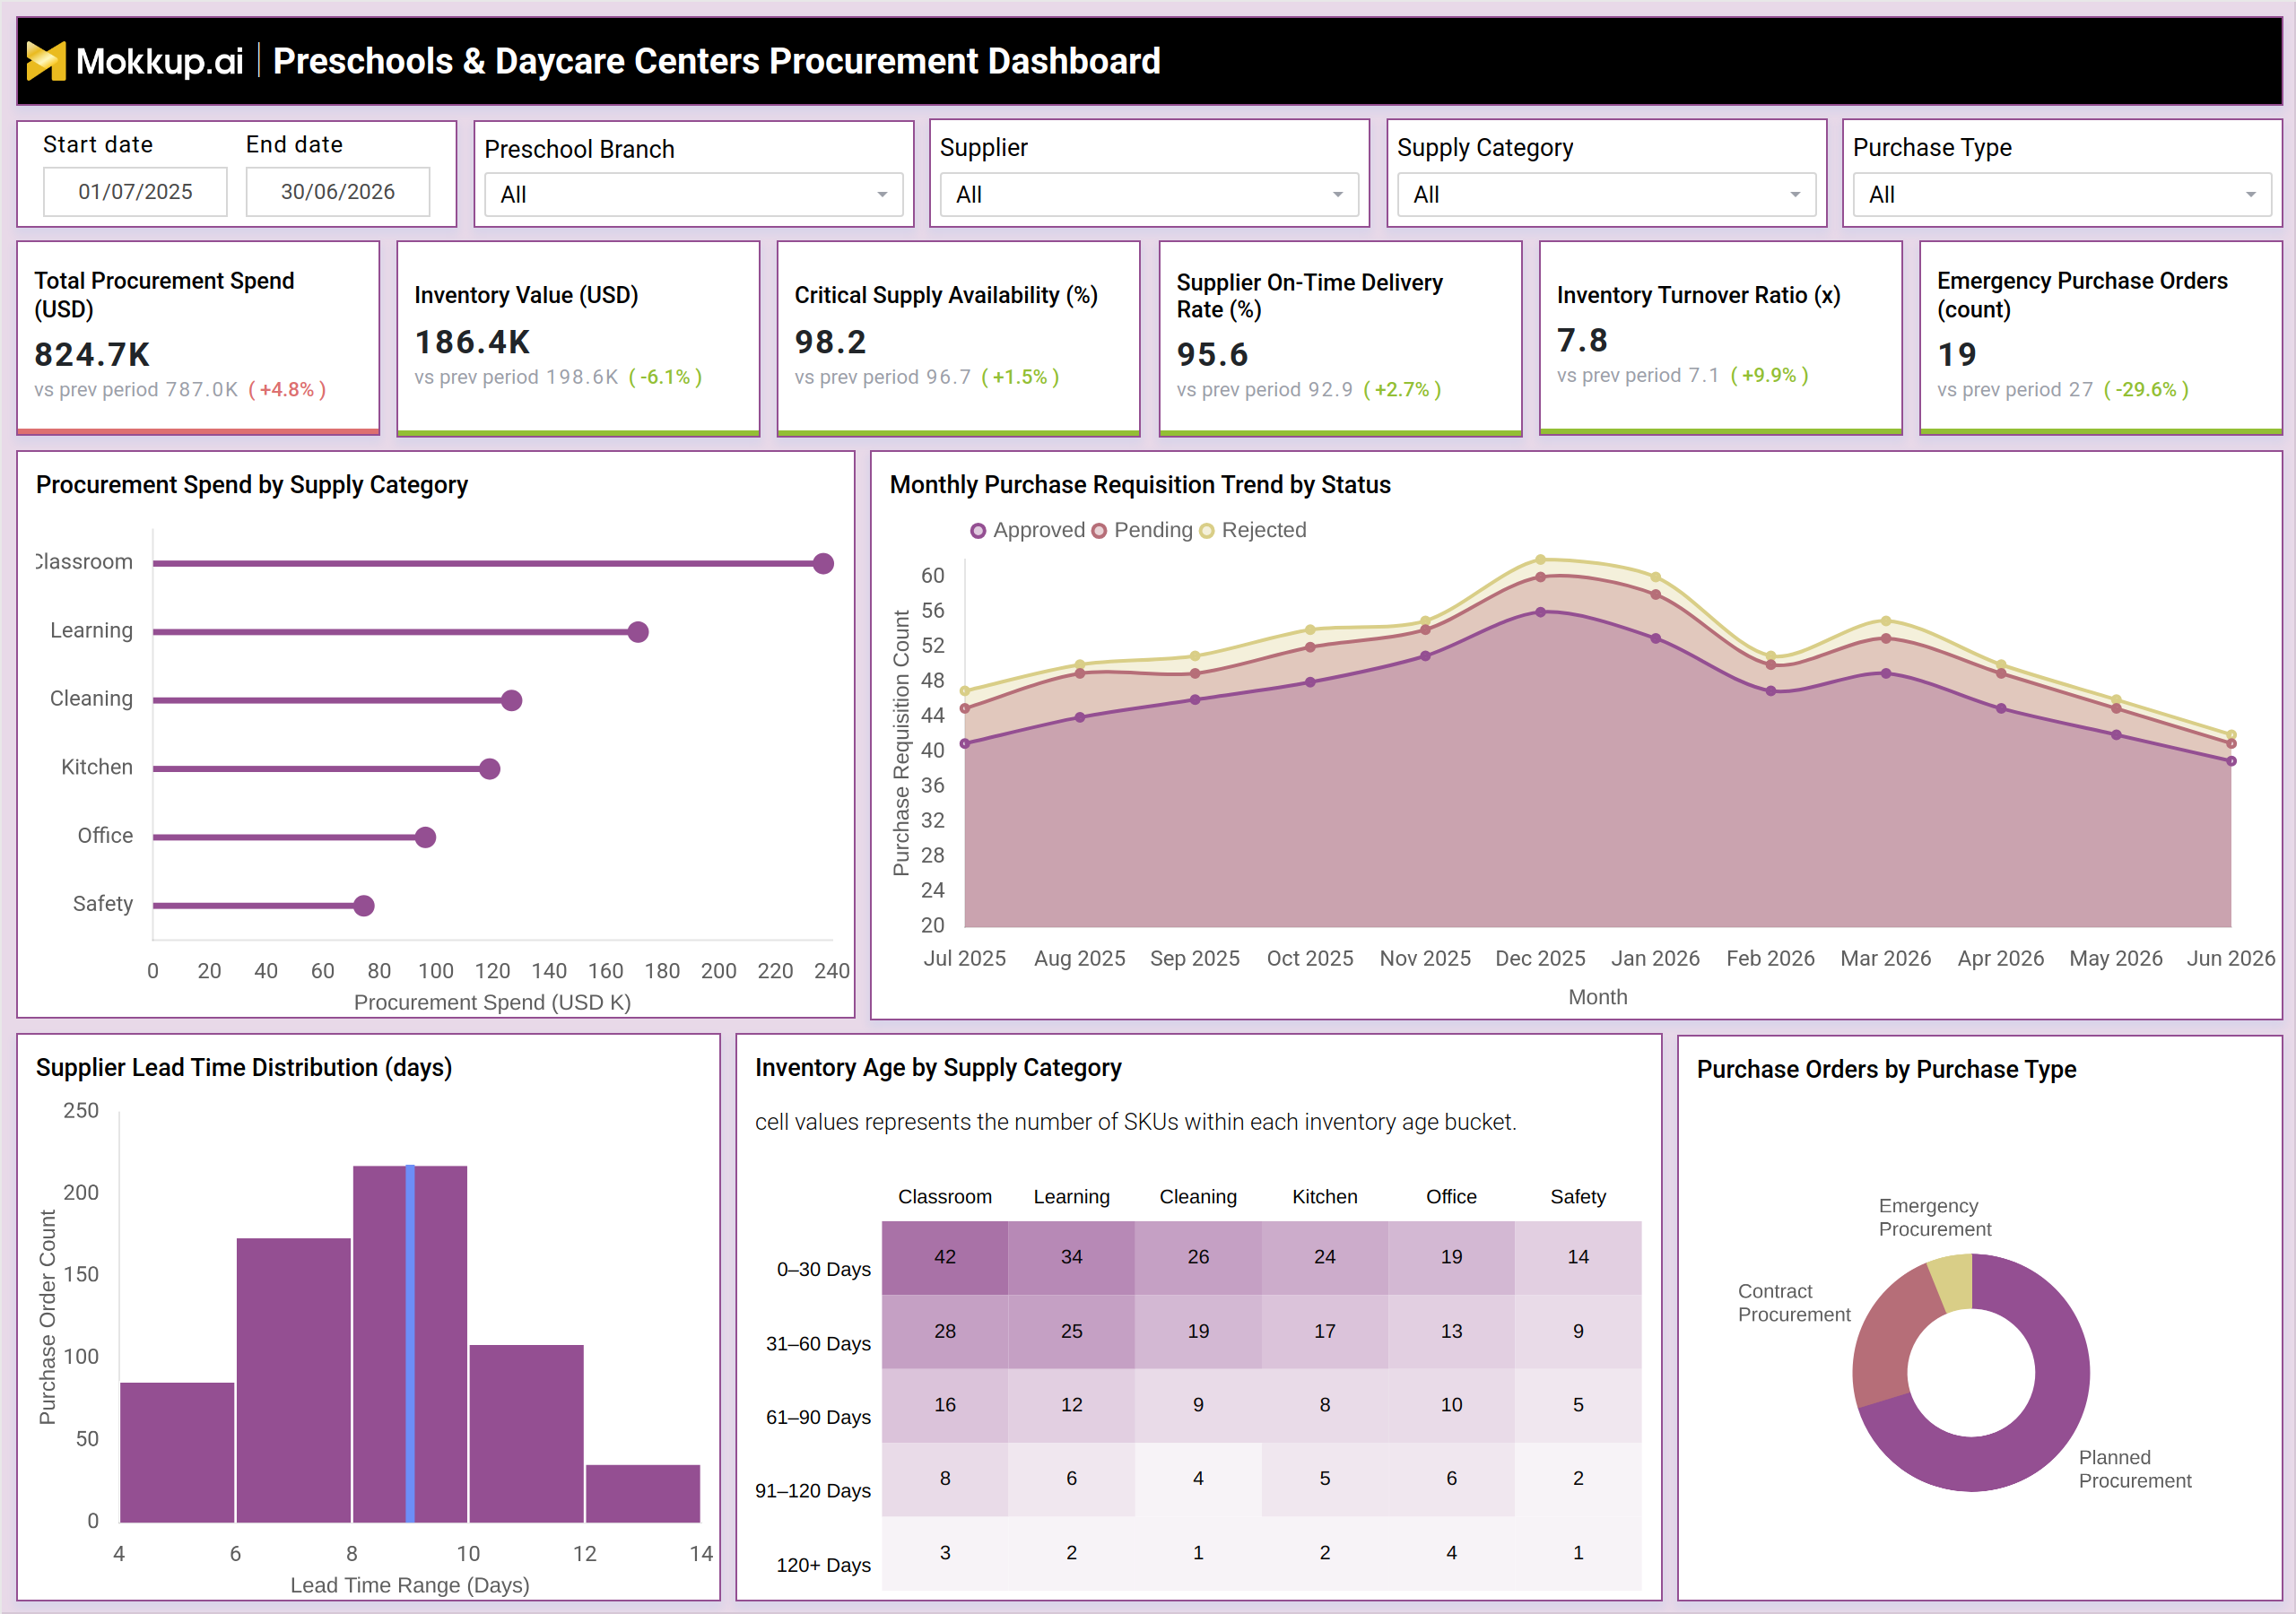
Task: Click the Feb 2026 axis label
Action: click(x=1770, y=958)
